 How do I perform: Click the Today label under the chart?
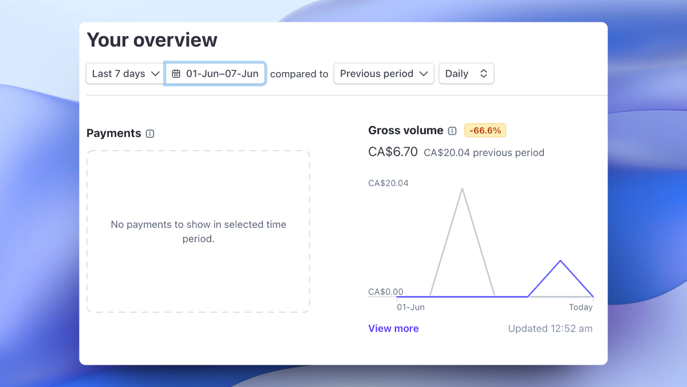click(x=581, y=307)
